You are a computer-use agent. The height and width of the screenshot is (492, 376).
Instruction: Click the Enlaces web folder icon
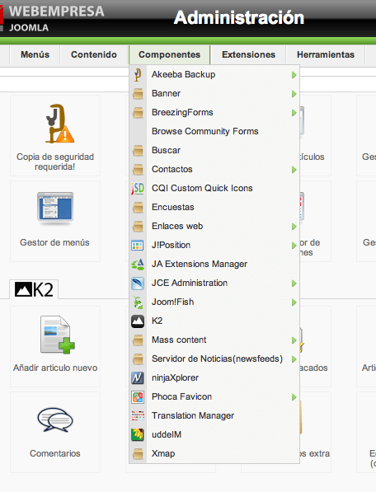[138, 227]
